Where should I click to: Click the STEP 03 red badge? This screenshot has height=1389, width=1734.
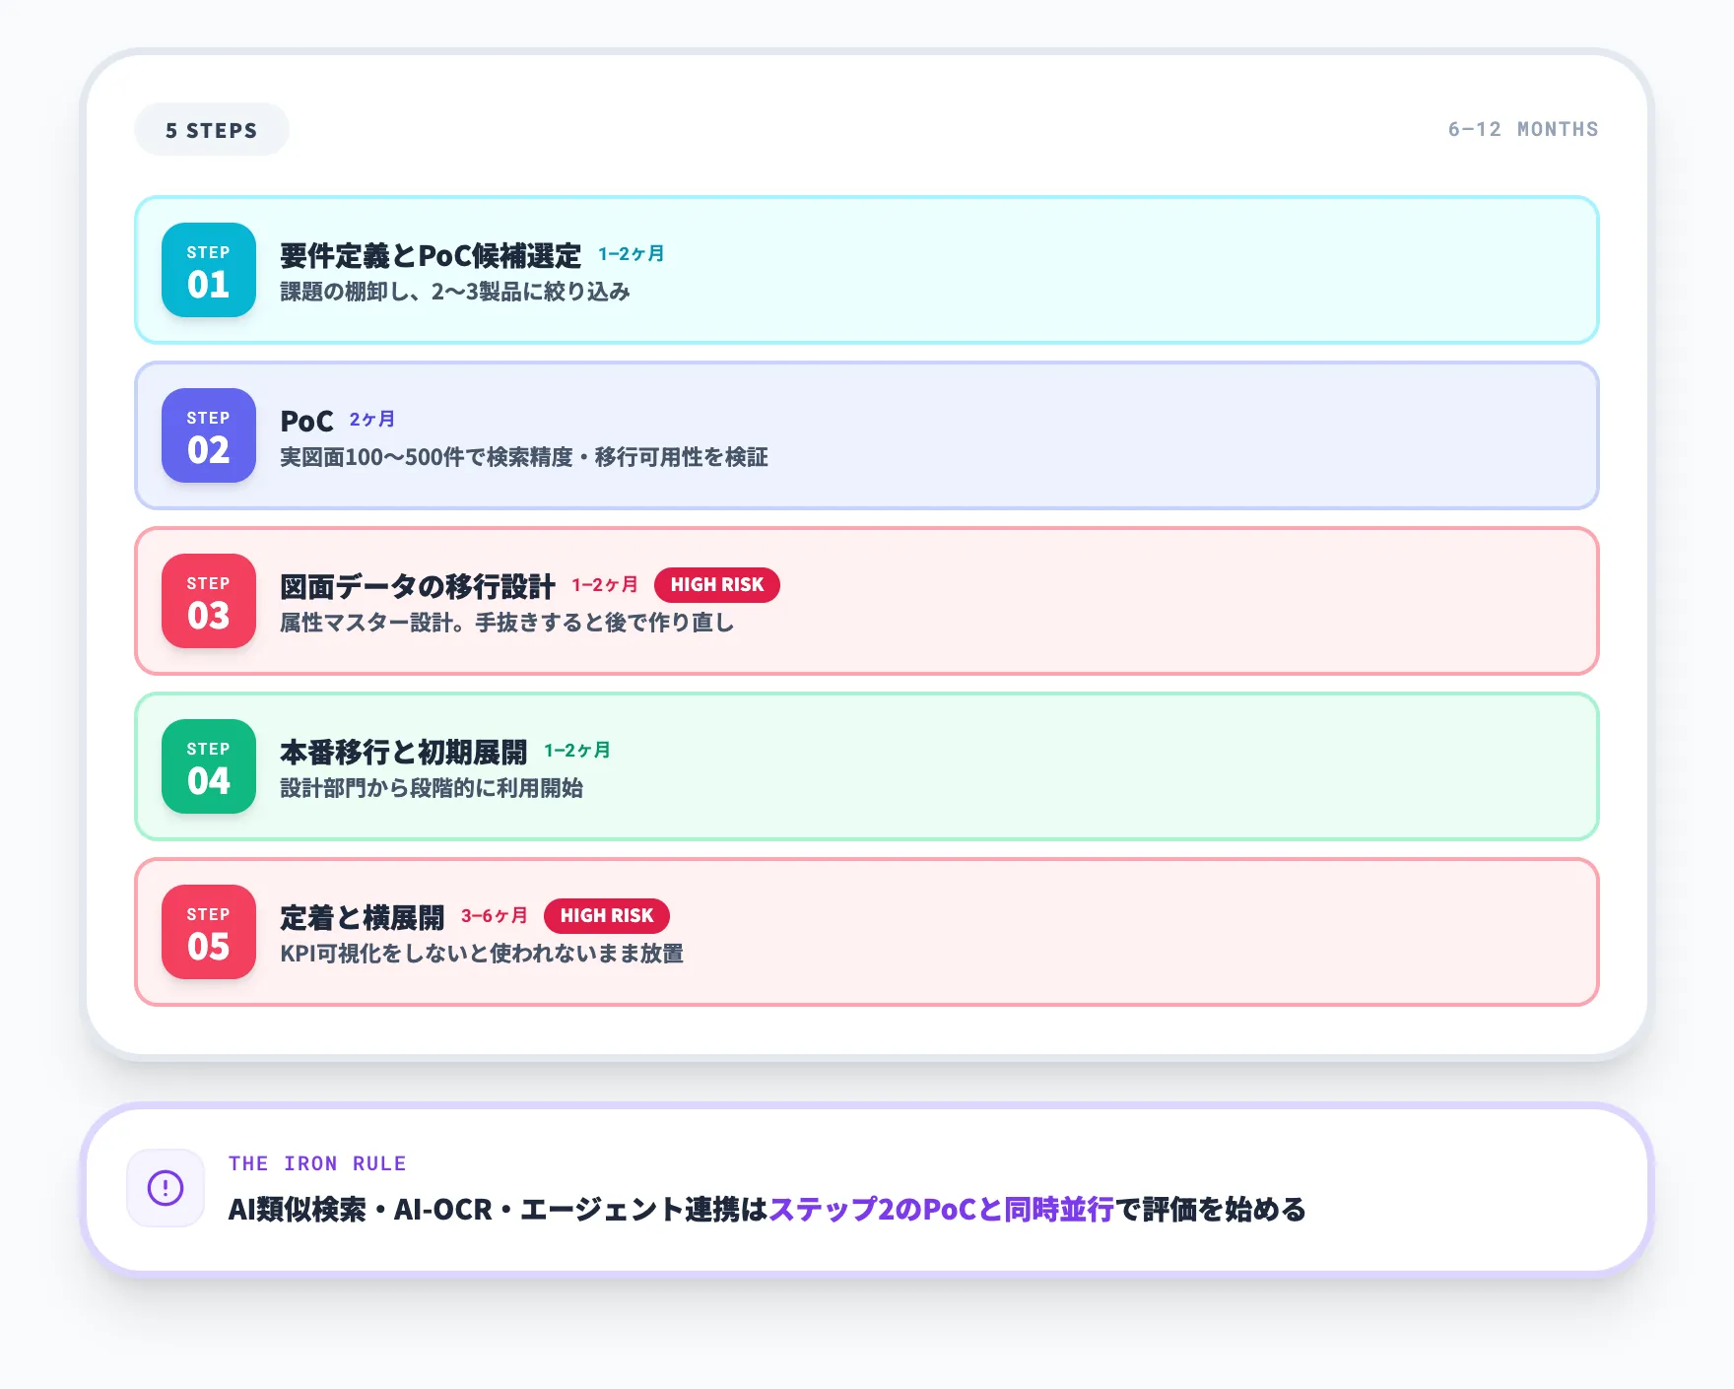pos(208,602)
